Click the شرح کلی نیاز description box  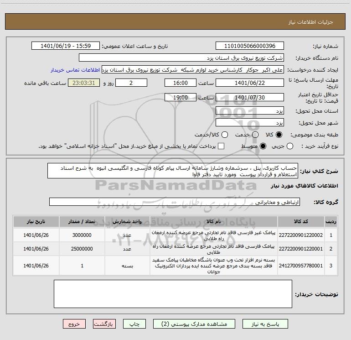[x=173, y=171]
